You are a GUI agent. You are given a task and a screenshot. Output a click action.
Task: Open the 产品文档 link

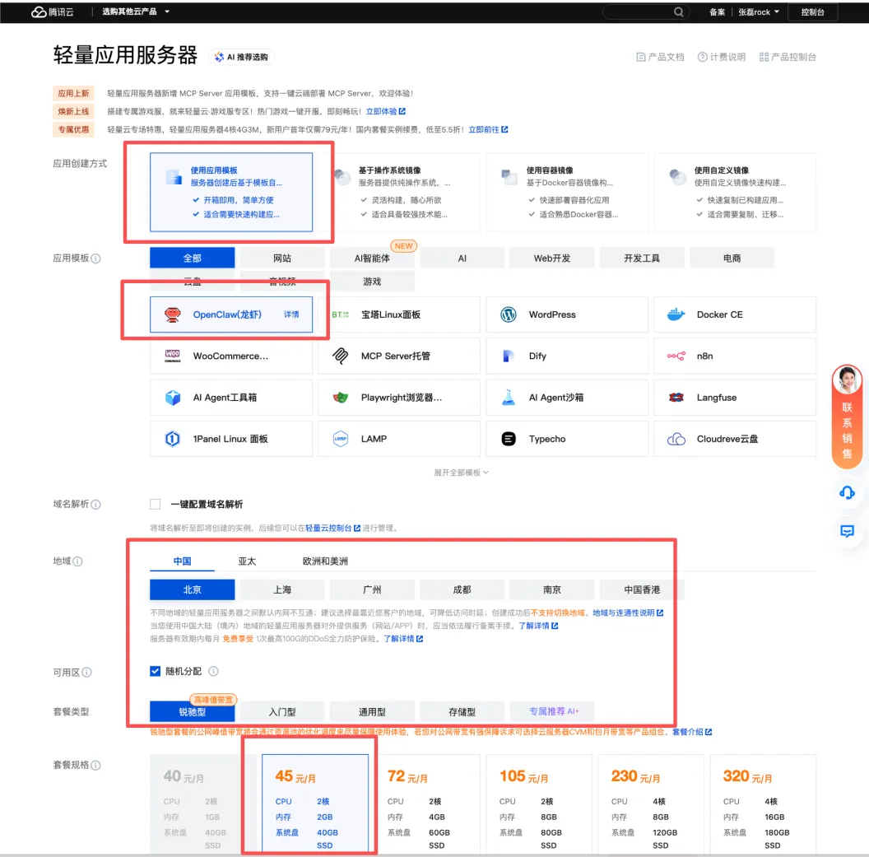point(660,57)
